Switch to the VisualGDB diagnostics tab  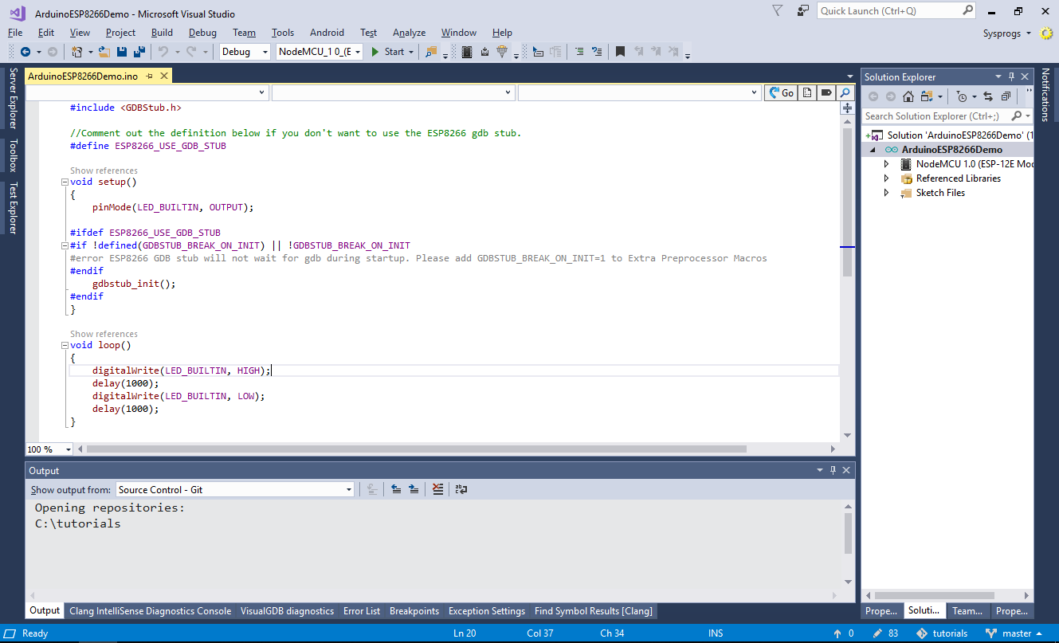(287, 611)
